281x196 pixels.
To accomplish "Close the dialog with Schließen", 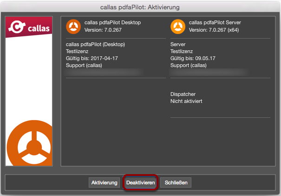I will coord(176,182).
